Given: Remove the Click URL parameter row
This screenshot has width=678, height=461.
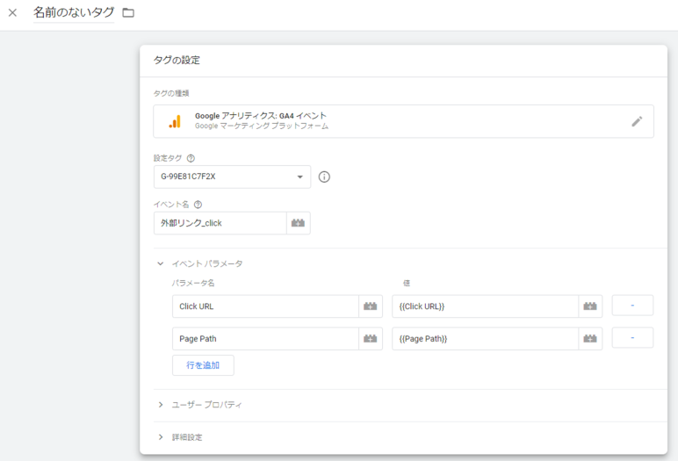Looking at the screenshot, I should click(x=632, y=306).
